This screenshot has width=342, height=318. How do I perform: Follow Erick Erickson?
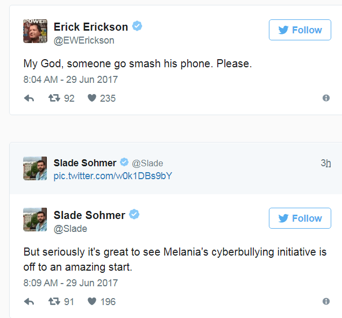(300, 30)
